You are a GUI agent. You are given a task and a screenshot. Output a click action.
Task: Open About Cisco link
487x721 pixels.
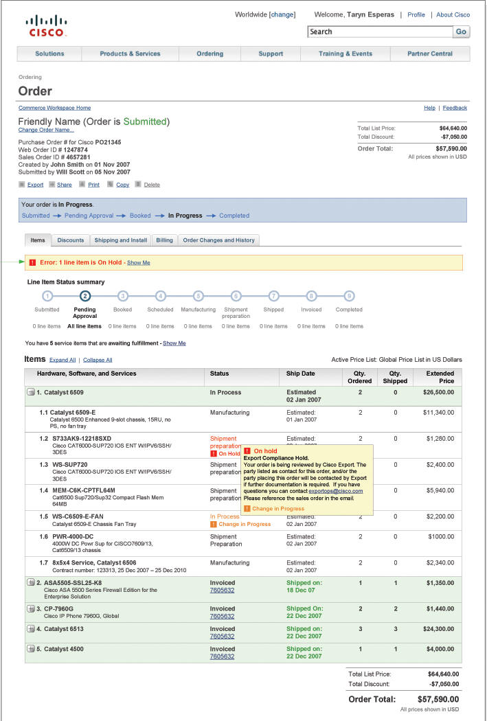click(453, 14)
